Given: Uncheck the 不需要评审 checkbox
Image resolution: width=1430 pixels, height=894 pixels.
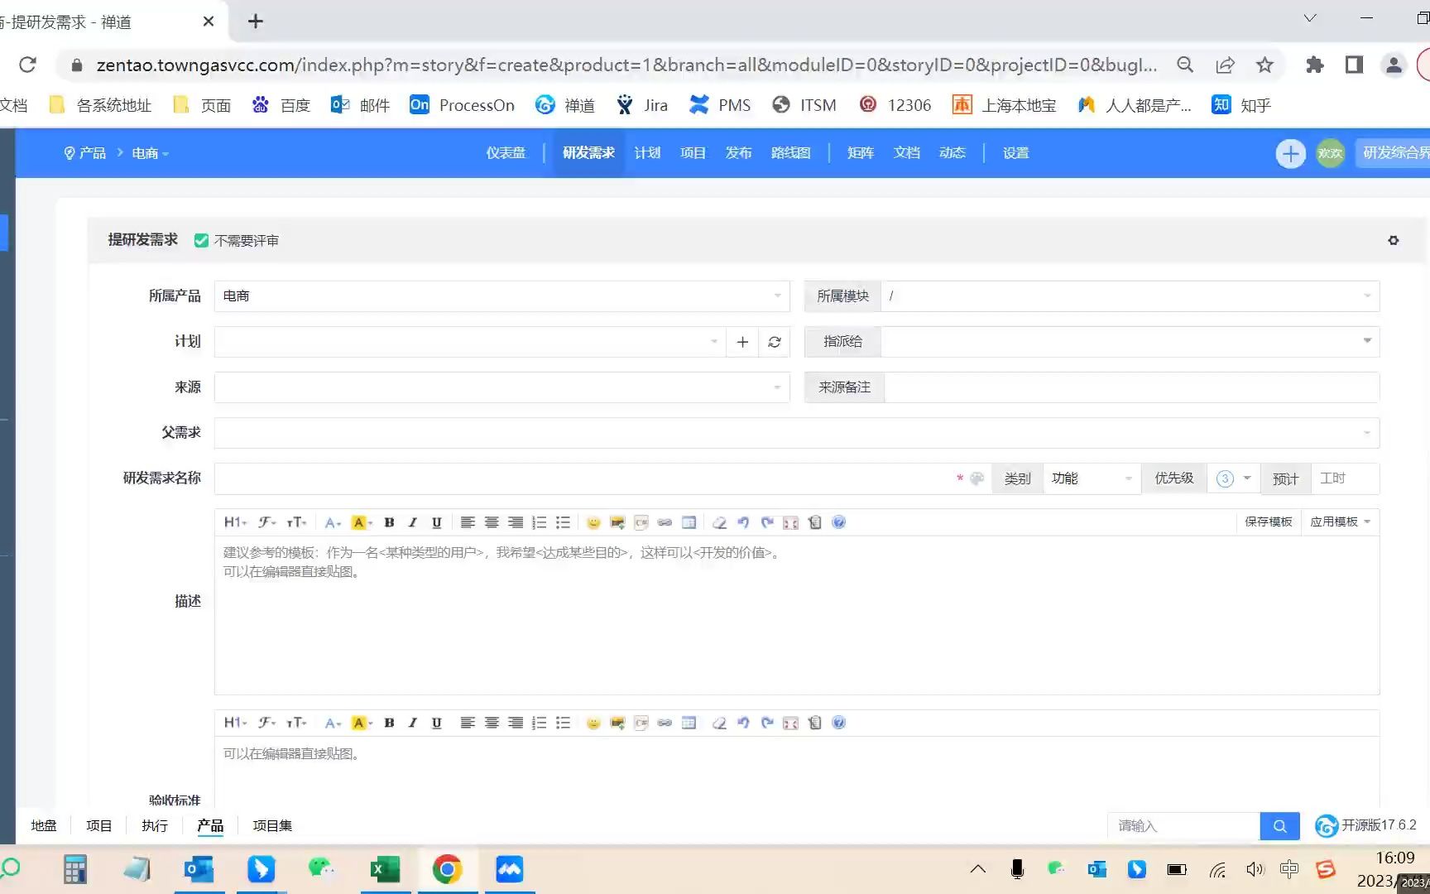Looking at the screenshot, I should [201, 240].
